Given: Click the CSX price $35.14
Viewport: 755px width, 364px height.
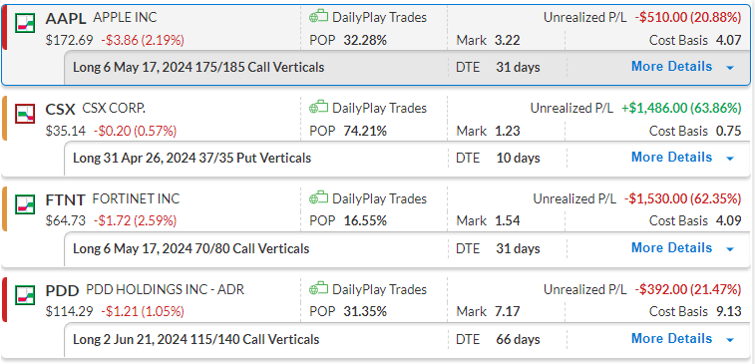Looking at the screenshot, I should click(66, 131).
